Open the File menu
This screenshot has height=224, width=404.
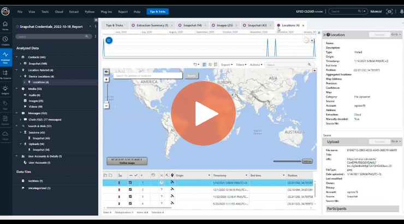tap(20, 11)
